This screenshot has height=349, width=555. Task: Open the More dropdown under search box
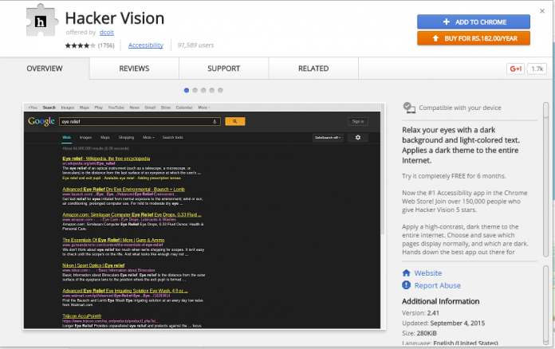(x=148, y=137)
